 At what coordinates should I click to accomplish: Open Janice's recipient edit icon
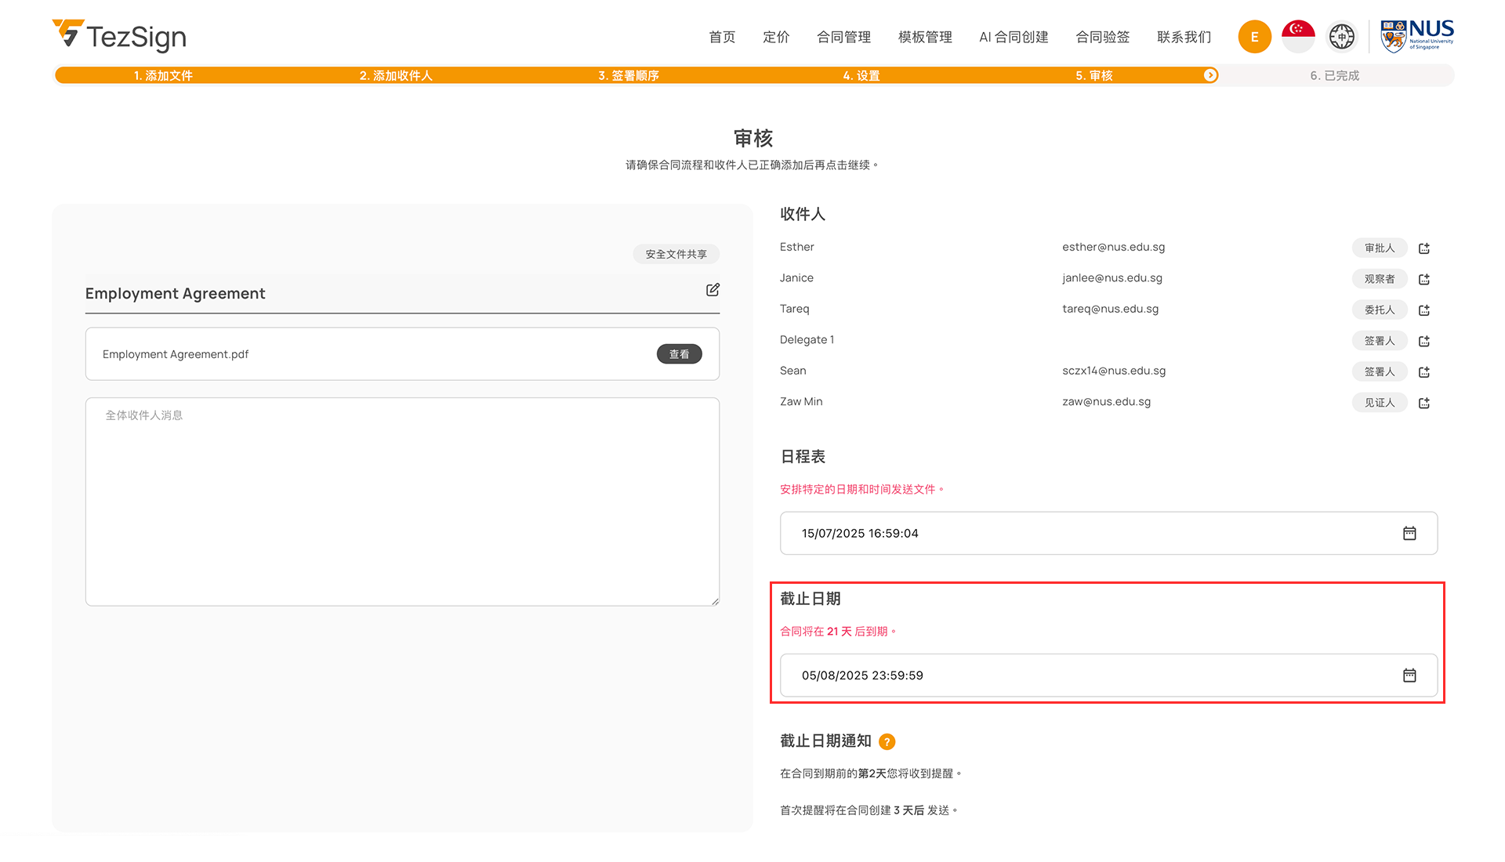coord(1424,279)
